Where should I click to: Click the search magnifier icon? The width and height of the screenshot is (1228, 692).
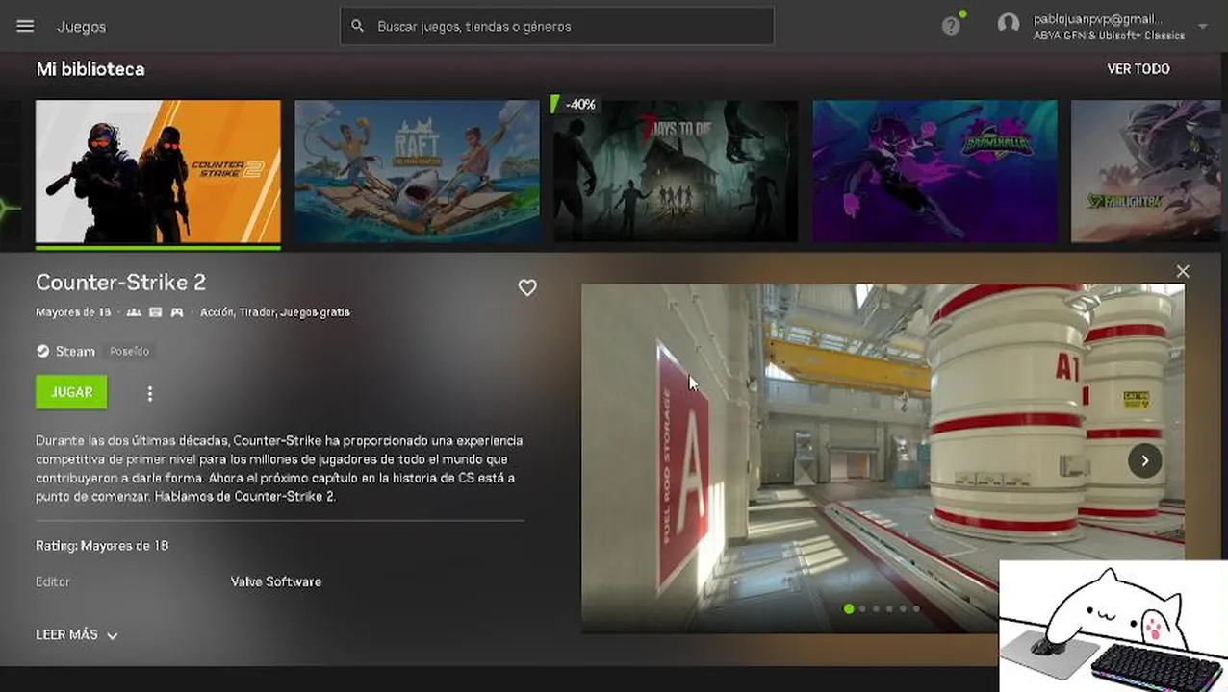(357, 26)
